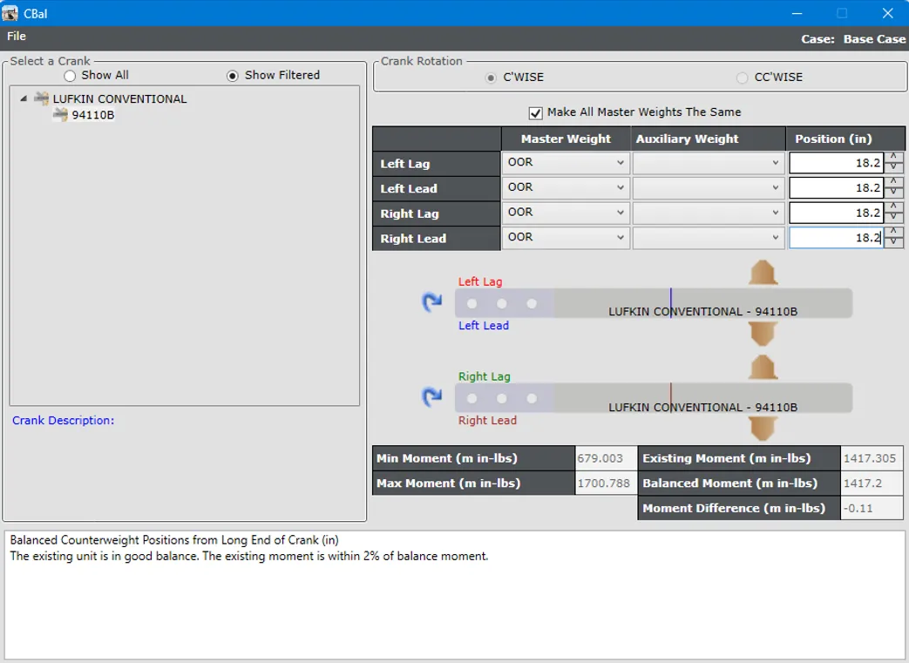
Task: Click the upper counterweight icon above the left crank
Action: coord(763,273)
